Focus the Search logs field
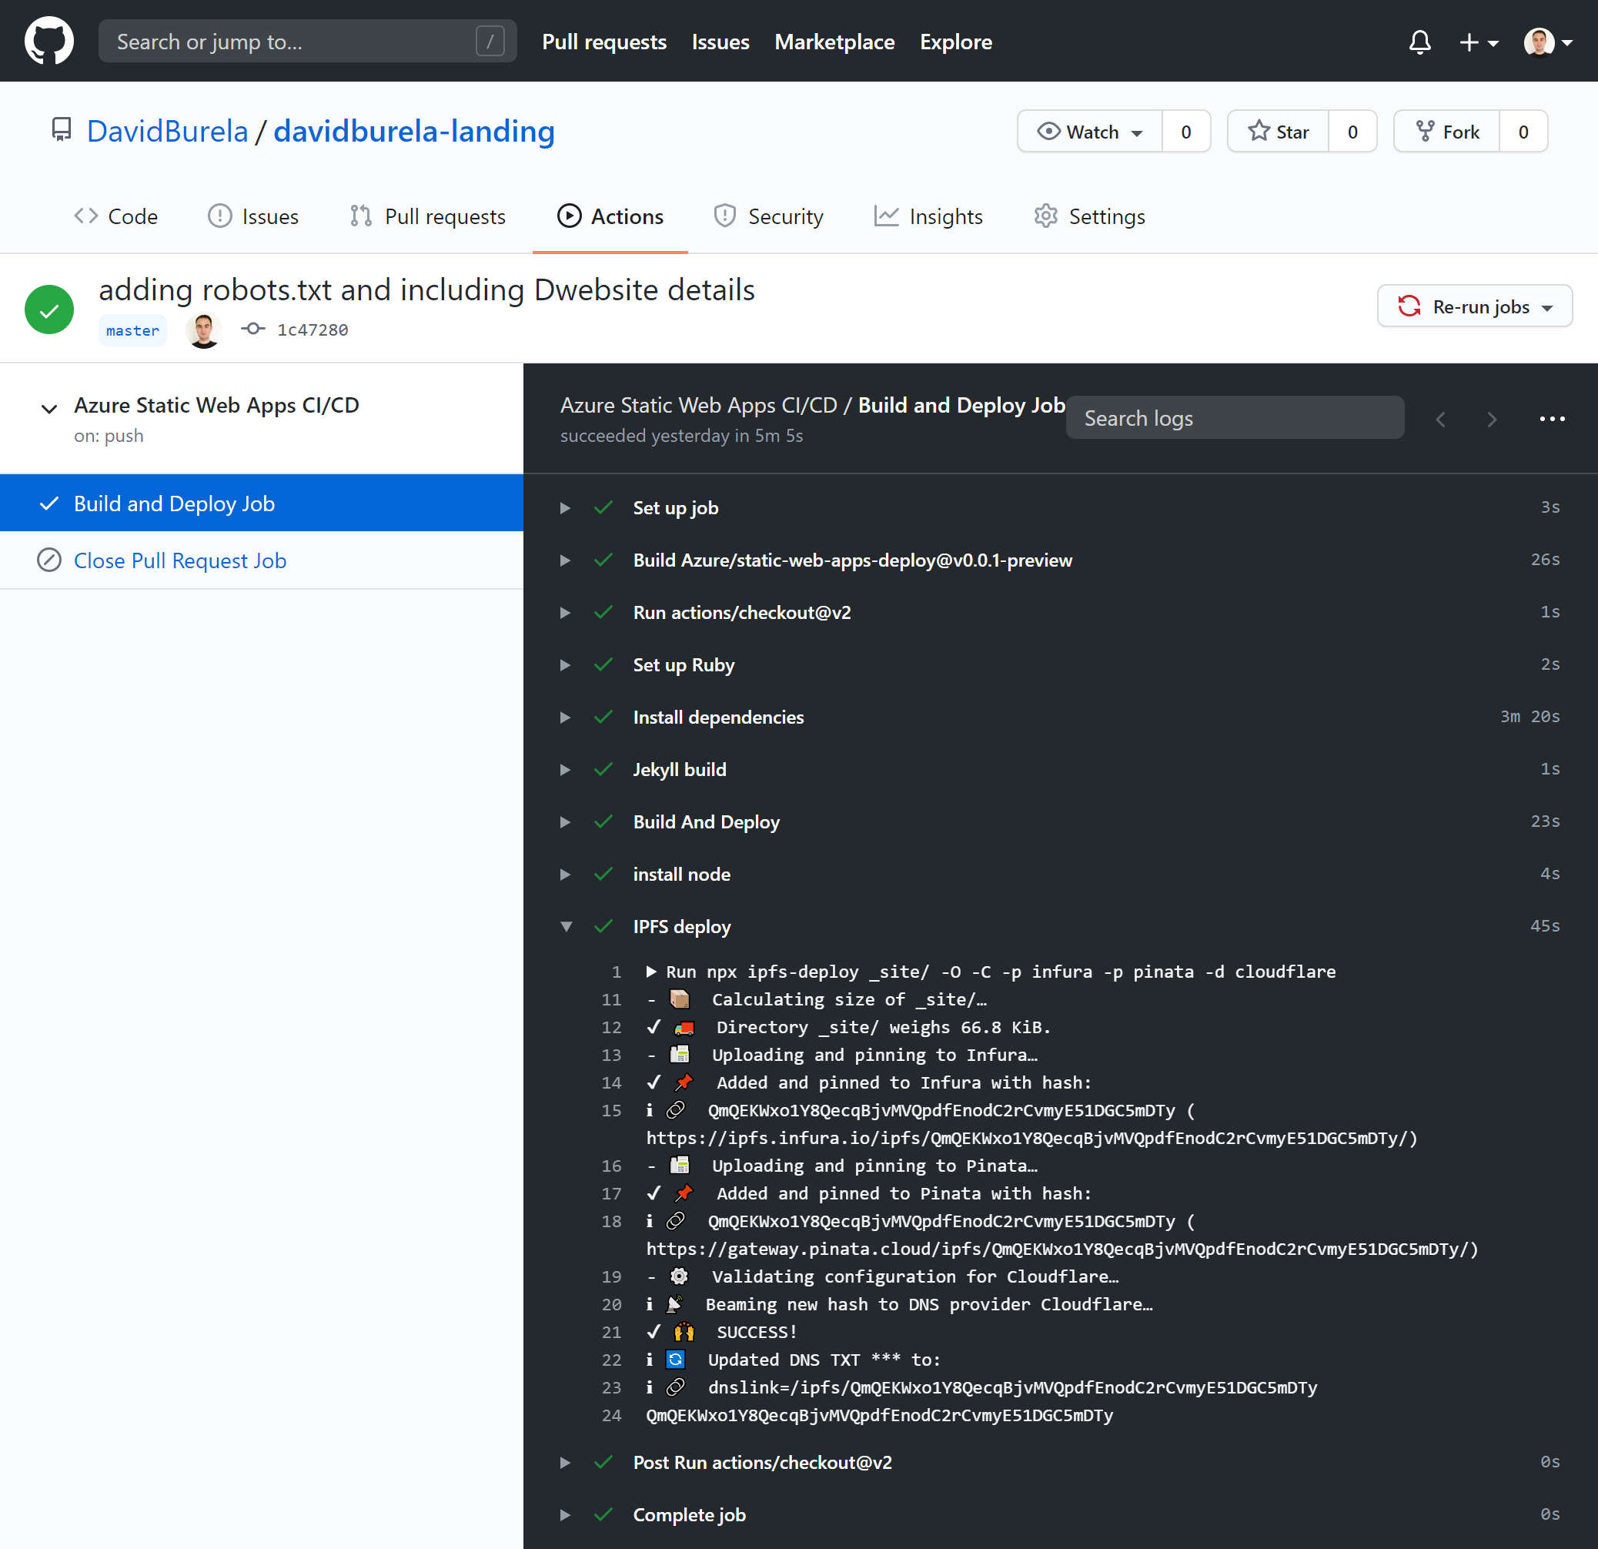Image resolution: width=1598 pixels, height=1549 pixels. [1235, 417]
